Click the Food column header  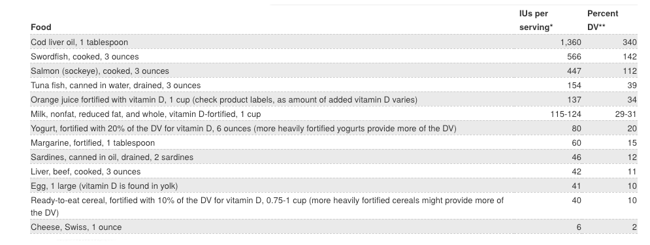pos(41,27)
